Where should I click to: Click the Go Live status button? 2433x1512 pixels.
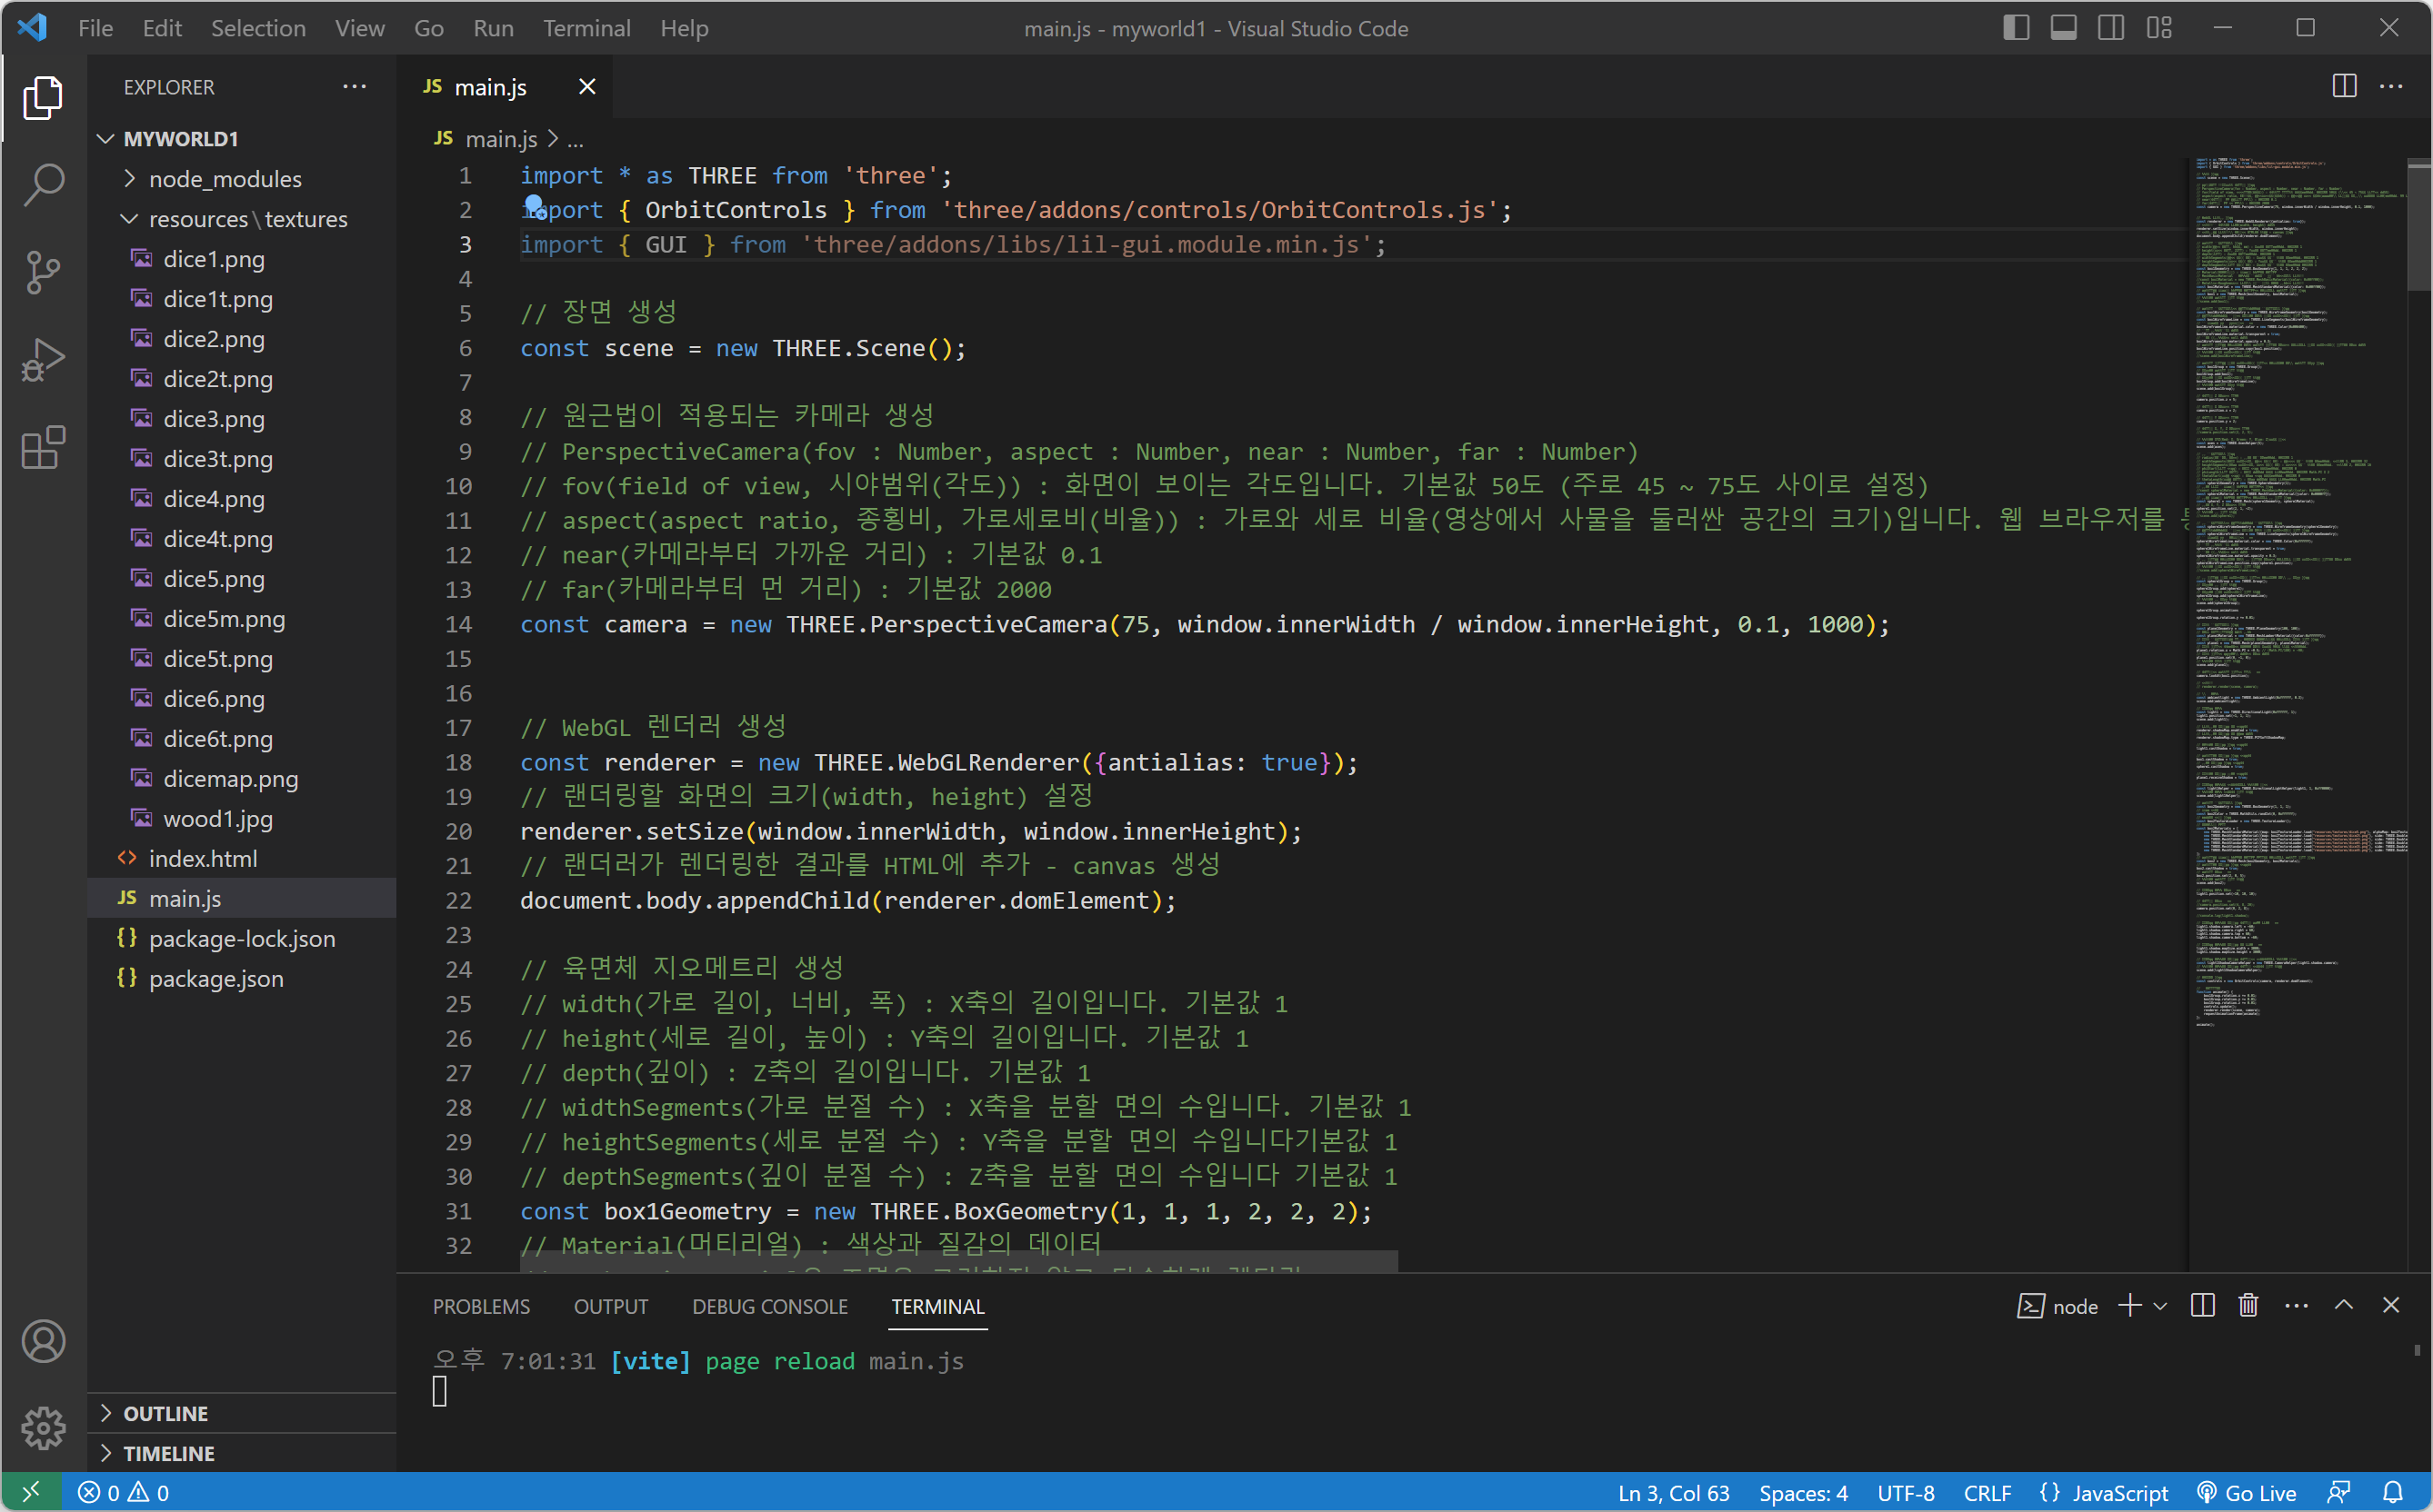2247,1492
